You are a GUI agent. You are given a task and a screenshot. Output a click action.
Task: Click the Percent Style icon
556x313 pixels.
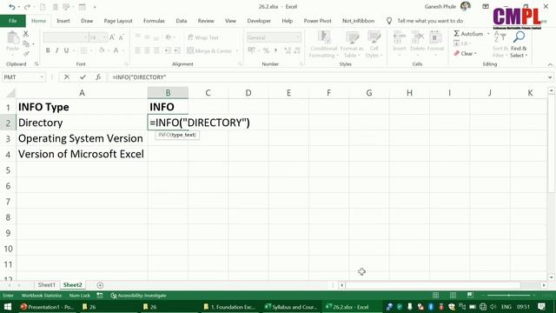click(266, 50)
